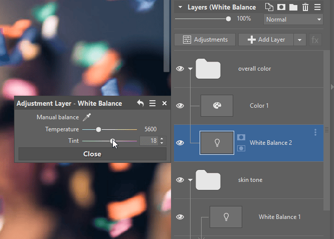Click the Layers (White Balance panel title

point(222,7)
